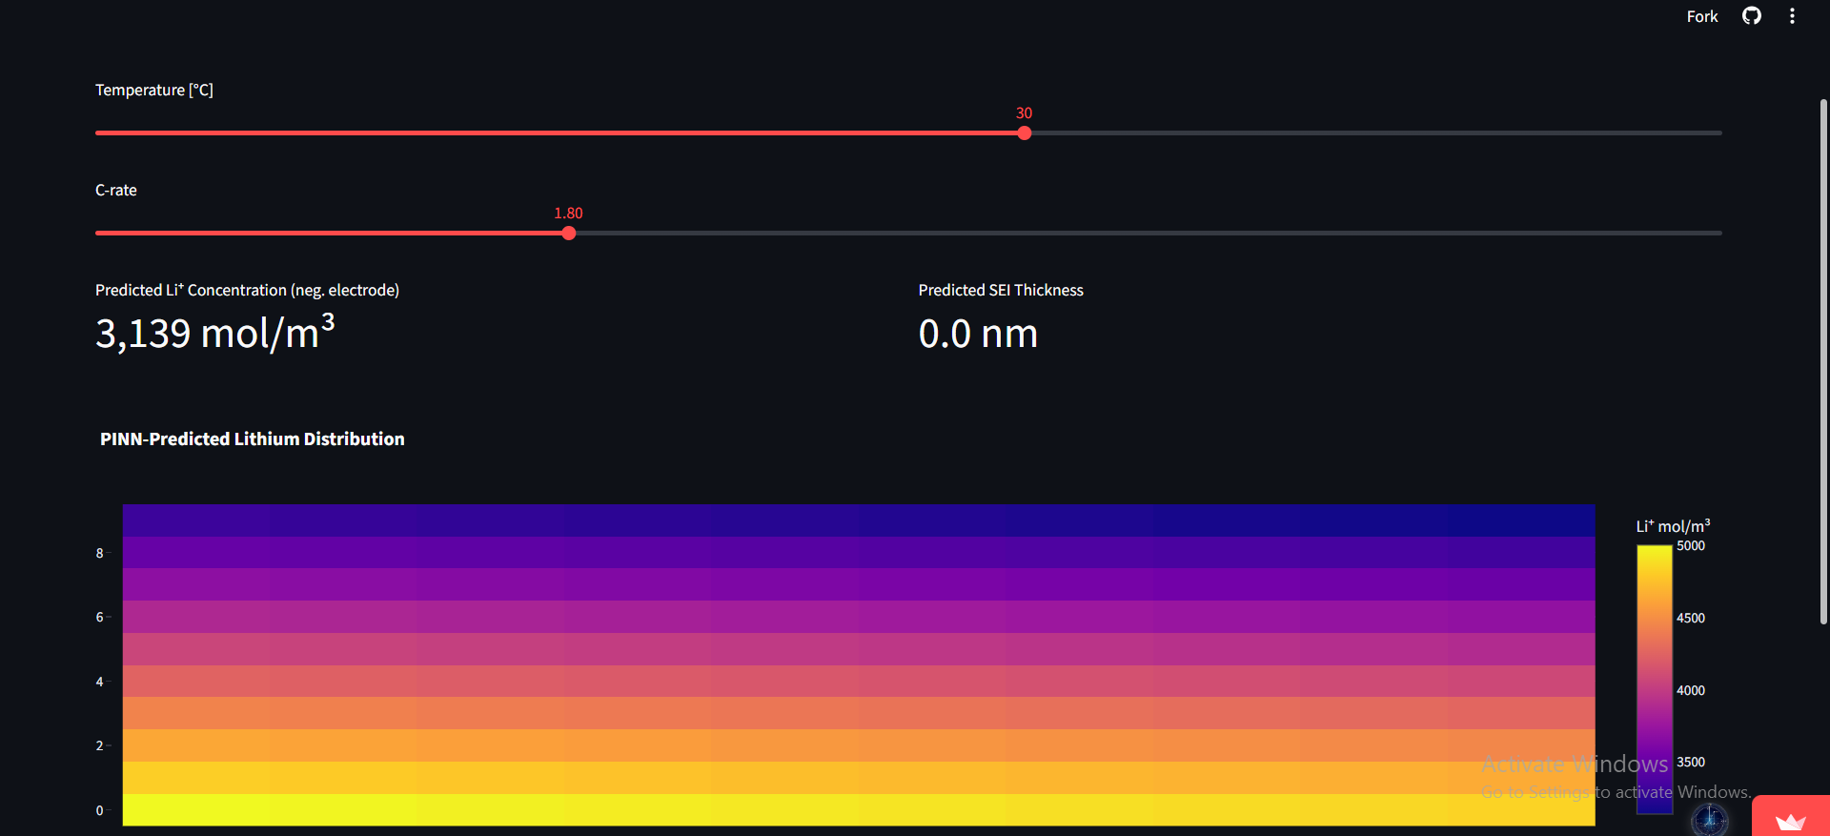Click the Temperature [°C] label
1830x836 pixels.
click(154, 91)
